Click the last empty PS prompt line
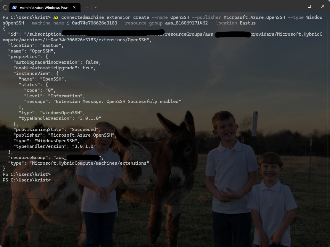Image resolution: width=330 pixels, height=247 pixels. pos(27,180)
